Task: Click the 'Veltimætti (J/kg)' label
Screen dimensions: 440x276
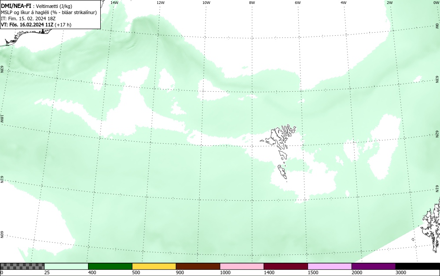Action: tap(54, 7)
